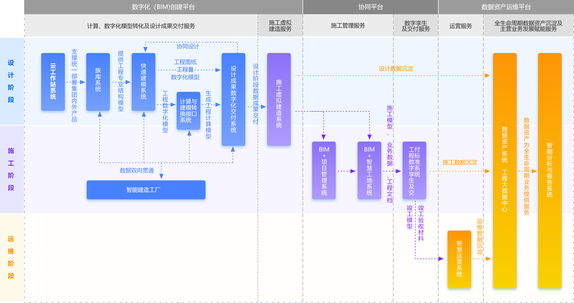This screenshot has height=303, width=574.
Task: Click the 智能建造工厂 box
Action: tap(146, 190)
